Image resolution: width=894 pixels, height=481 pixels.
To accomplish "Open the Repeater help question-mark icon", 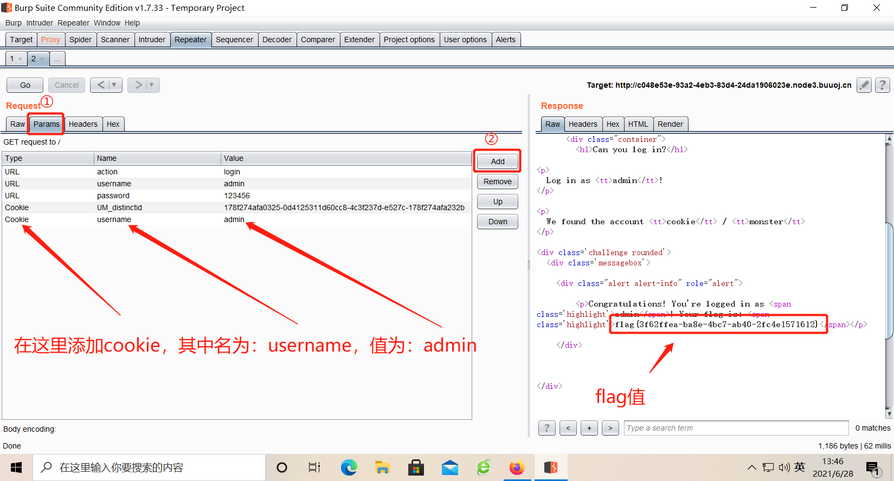I will pyautogui.click(x=883, y=85).
